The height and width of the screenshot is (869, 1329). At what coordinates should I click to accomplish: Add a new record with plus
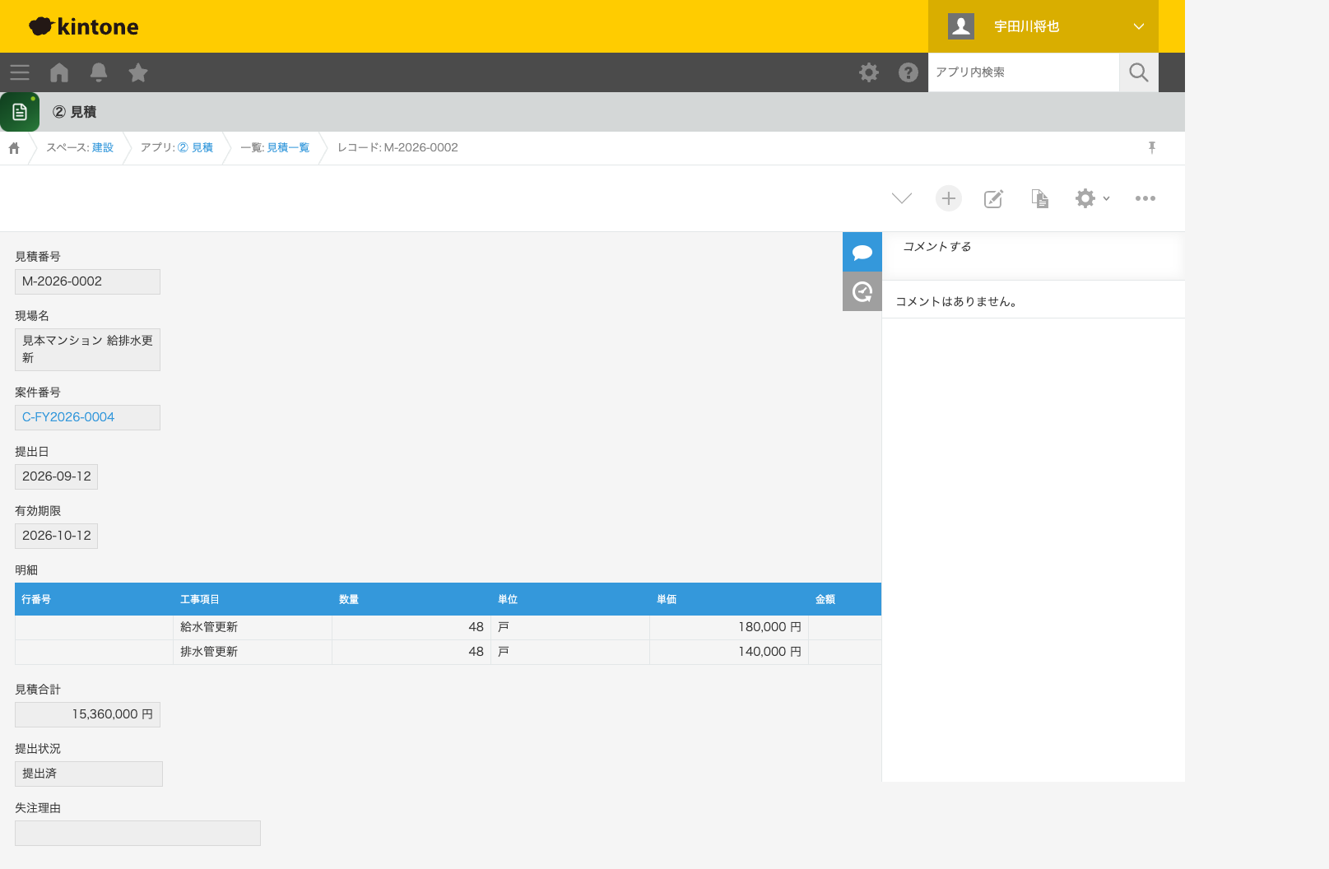[x=949, y=198]
